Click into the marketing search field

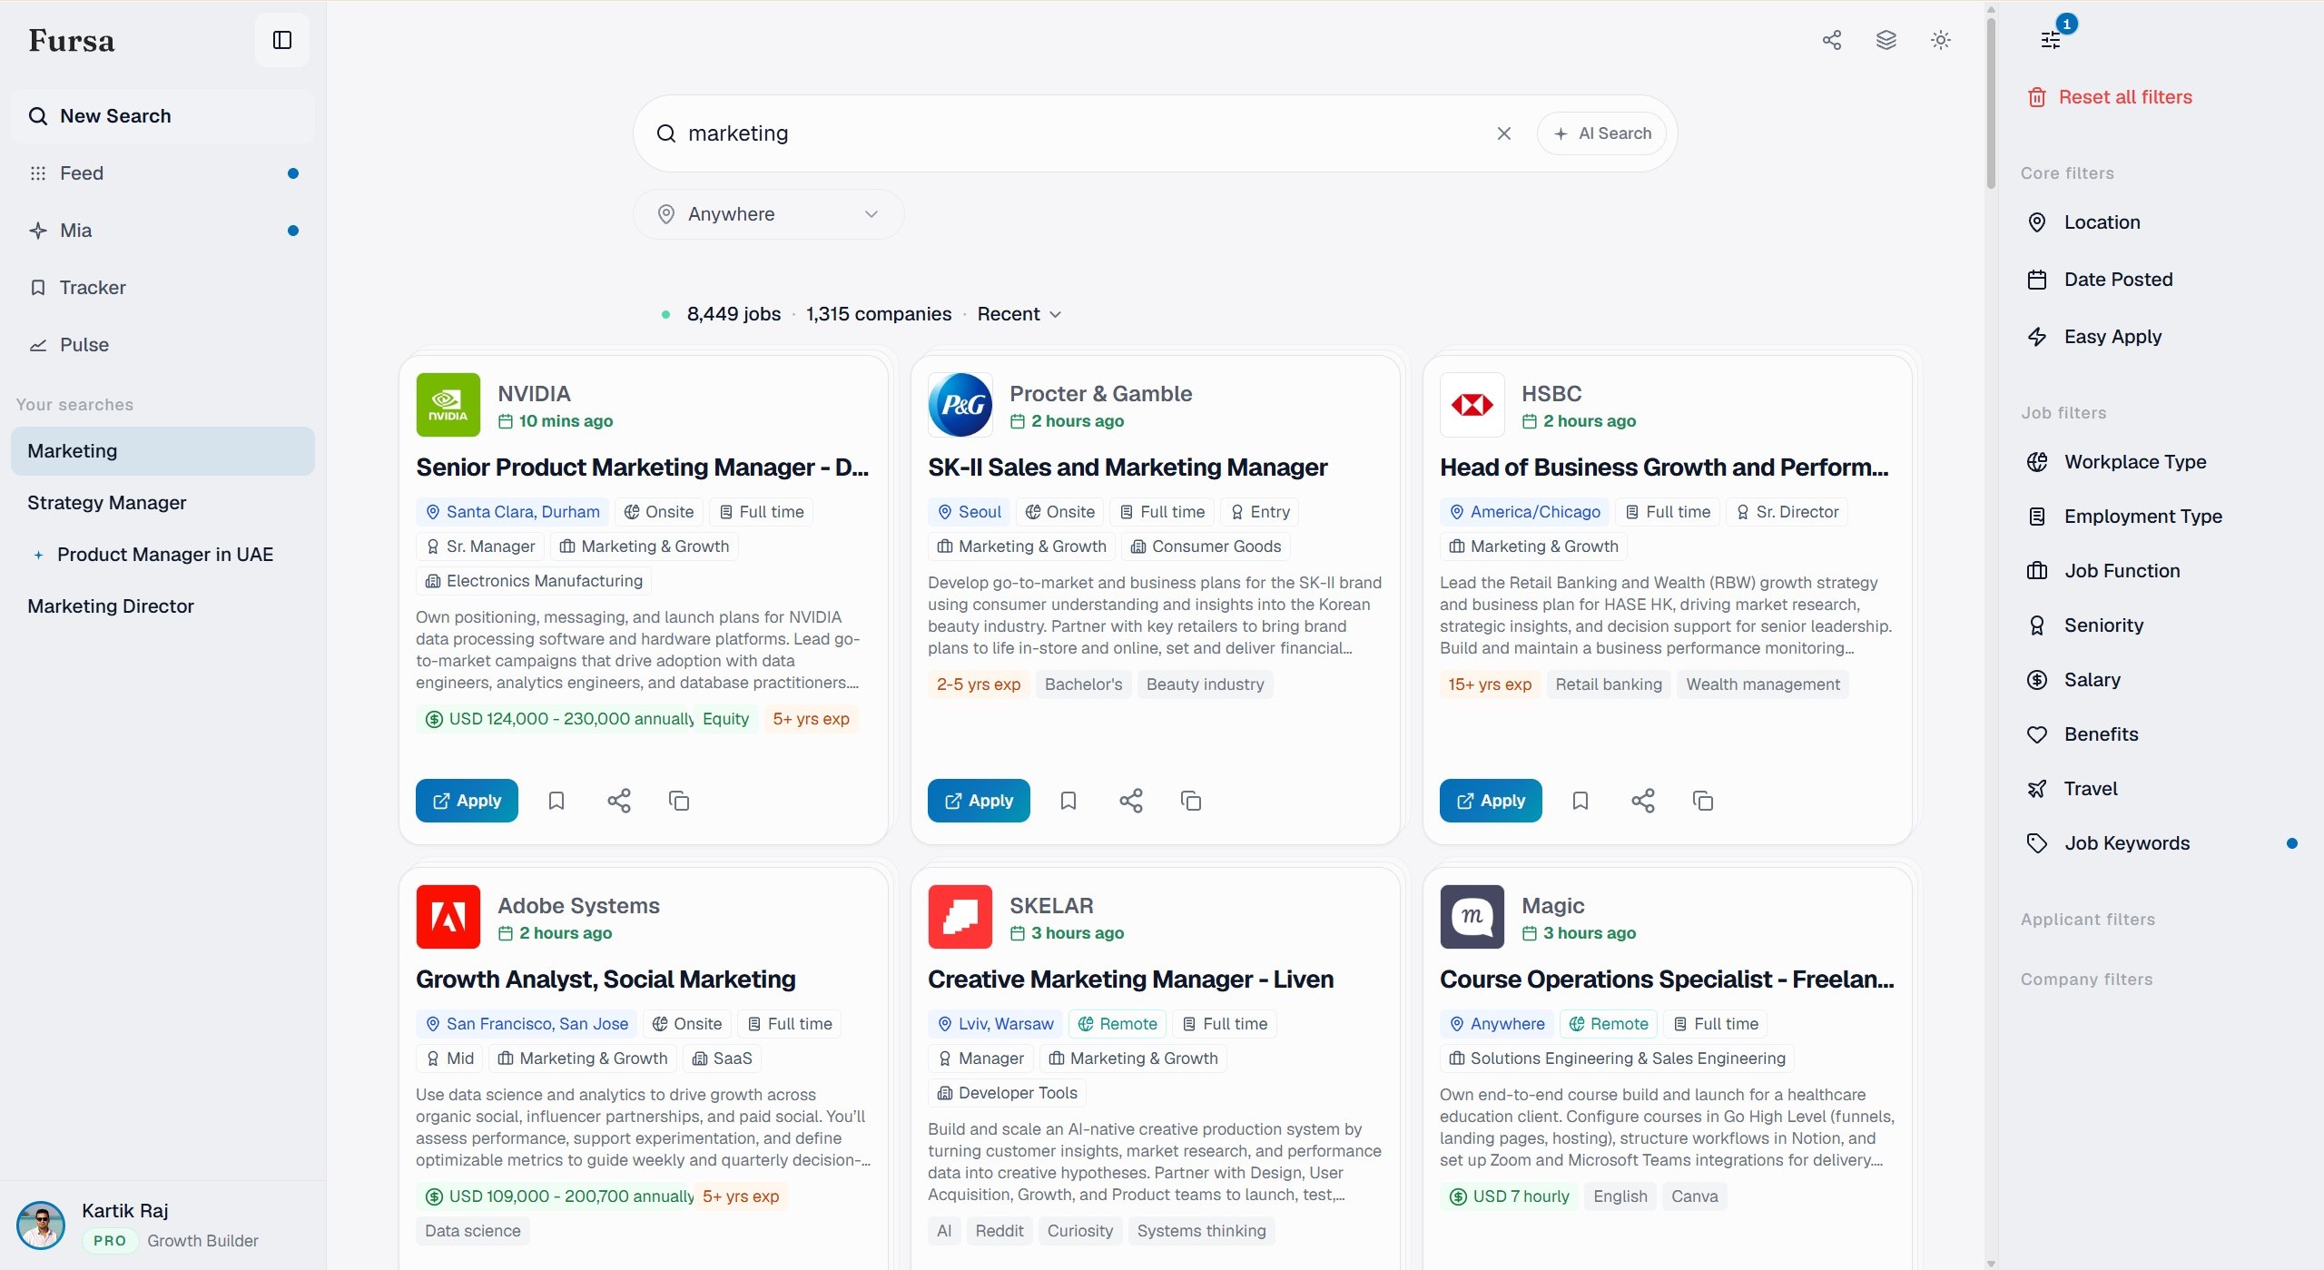1080,133
